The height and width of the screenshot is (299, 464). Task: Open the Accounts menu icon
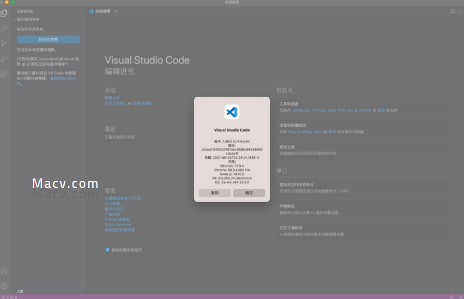tap(4, 271)
